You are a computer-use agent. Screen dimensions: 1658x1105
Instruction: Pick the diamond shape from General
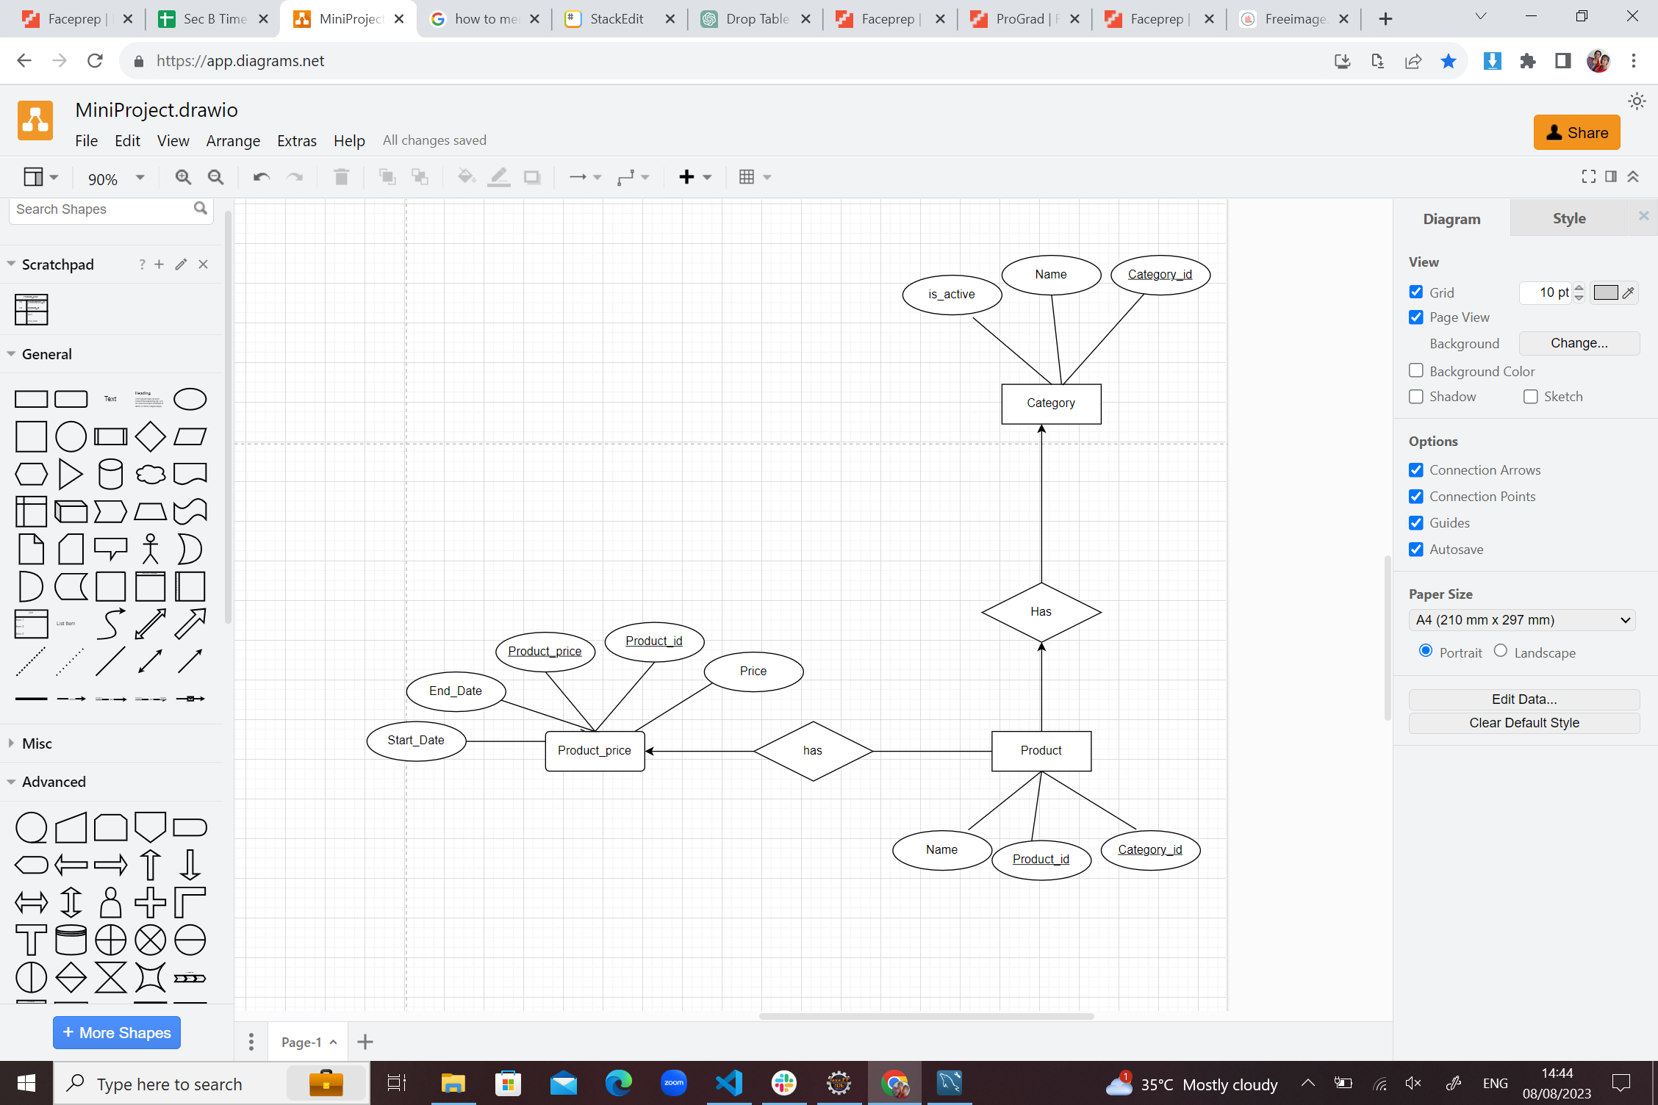pos(150,436)
